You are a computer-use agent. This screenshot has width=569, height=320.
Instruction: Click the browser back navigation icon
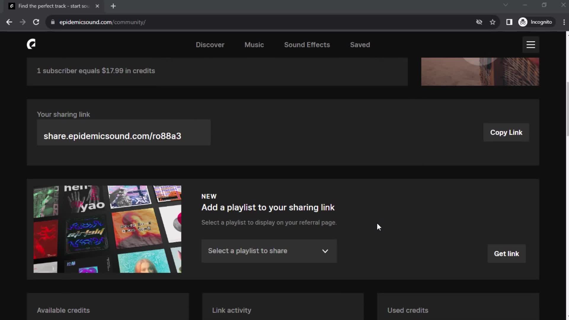click(x=9, y=22)
